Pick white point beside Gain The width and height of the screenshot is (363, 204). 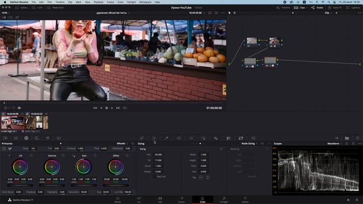74,156
